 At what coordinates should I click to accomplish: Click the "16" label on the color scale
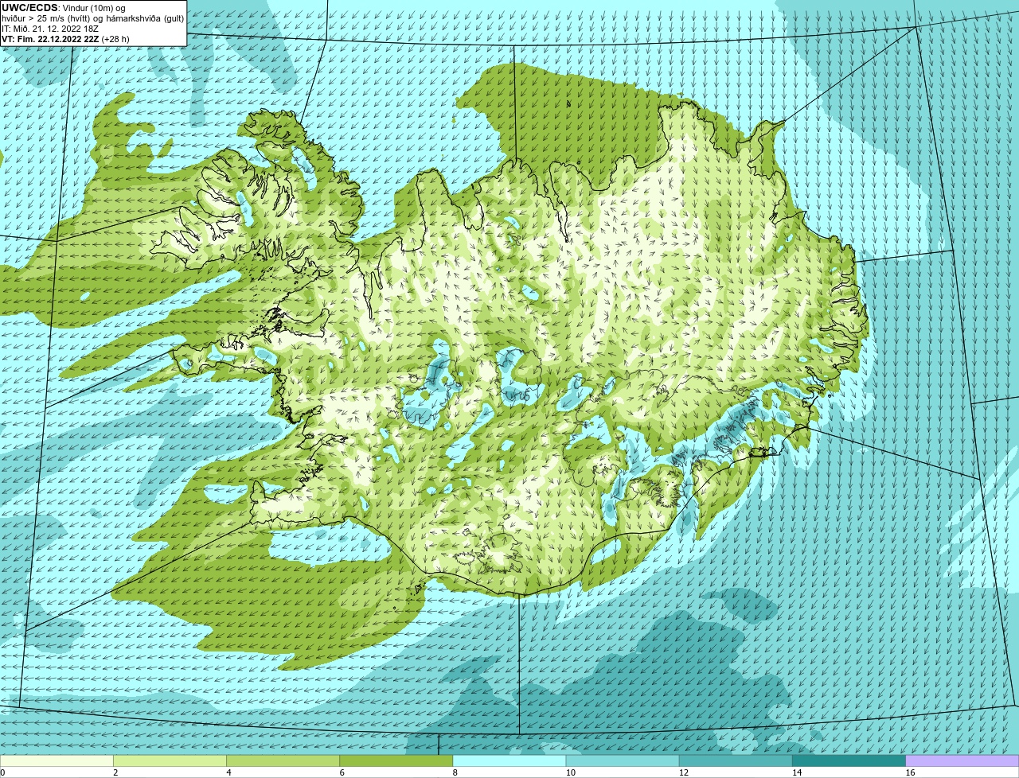click(910, 772)
